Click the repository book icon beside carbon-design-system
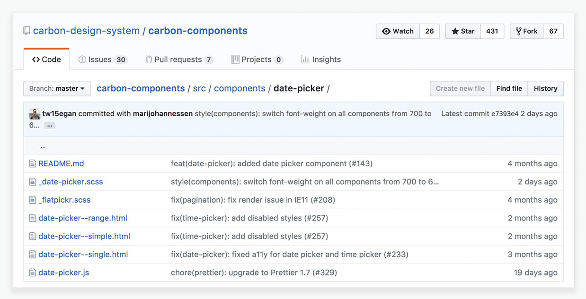The height and width of the screenshot is (299, 586). [x=27, y=31]
